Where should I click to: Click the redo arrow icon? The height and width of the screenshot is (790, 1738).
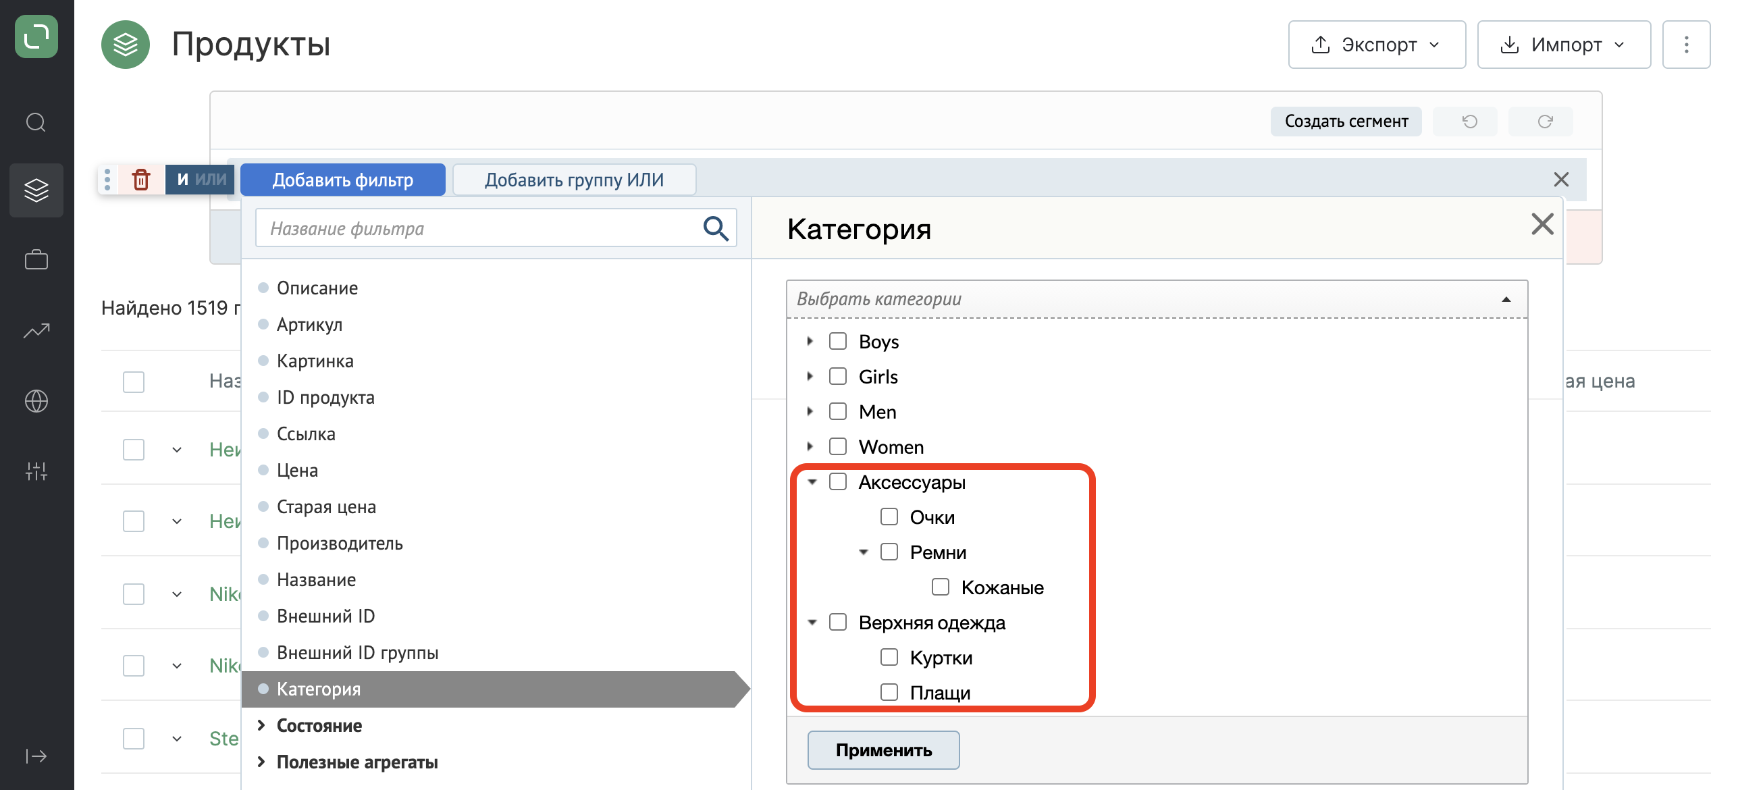point(1546,122)
